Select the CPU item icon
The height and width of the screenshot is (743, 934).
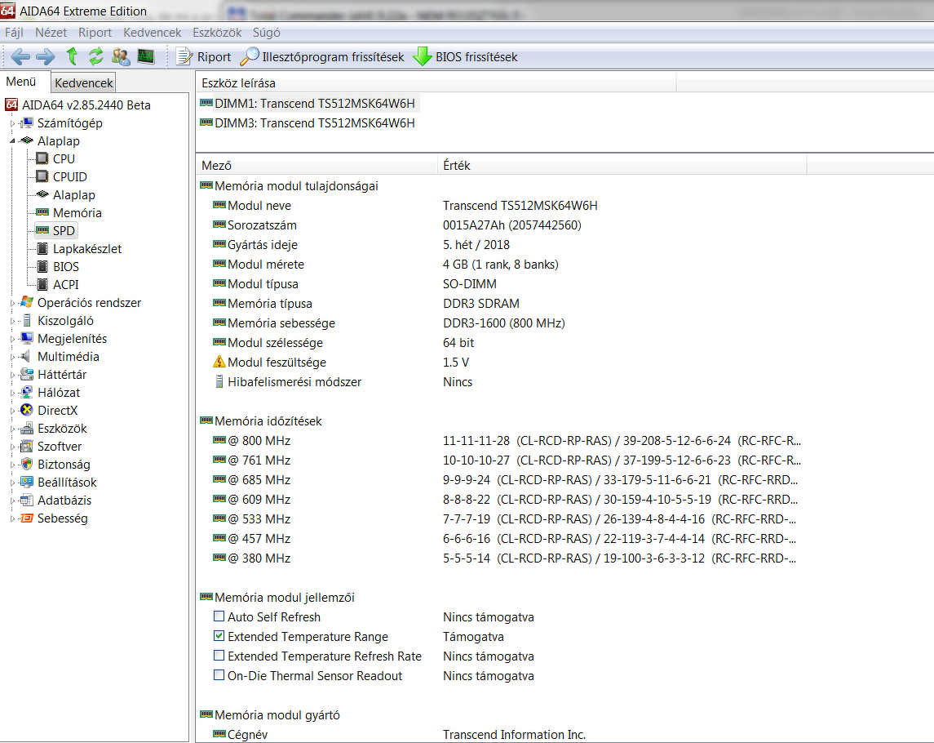pos(42,158)
